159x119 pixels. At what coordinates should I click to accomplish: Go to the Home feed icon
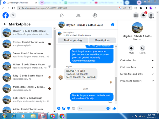tap(62, 16)
